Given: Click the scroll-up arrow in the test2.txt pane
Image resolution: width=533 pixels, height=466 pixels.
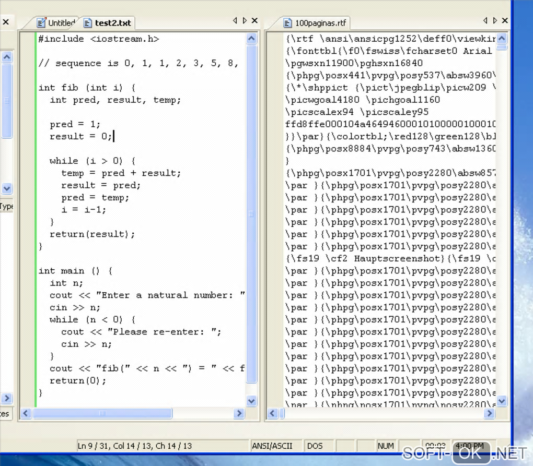Looking at the screenshot, I should [x=251, y=38].
